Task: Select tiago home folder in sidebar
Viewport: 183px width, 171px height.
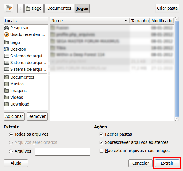Action: 26,42
